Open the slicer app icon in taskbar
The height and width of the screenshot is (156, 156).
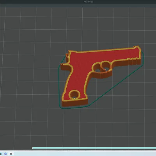coord(11,154)
